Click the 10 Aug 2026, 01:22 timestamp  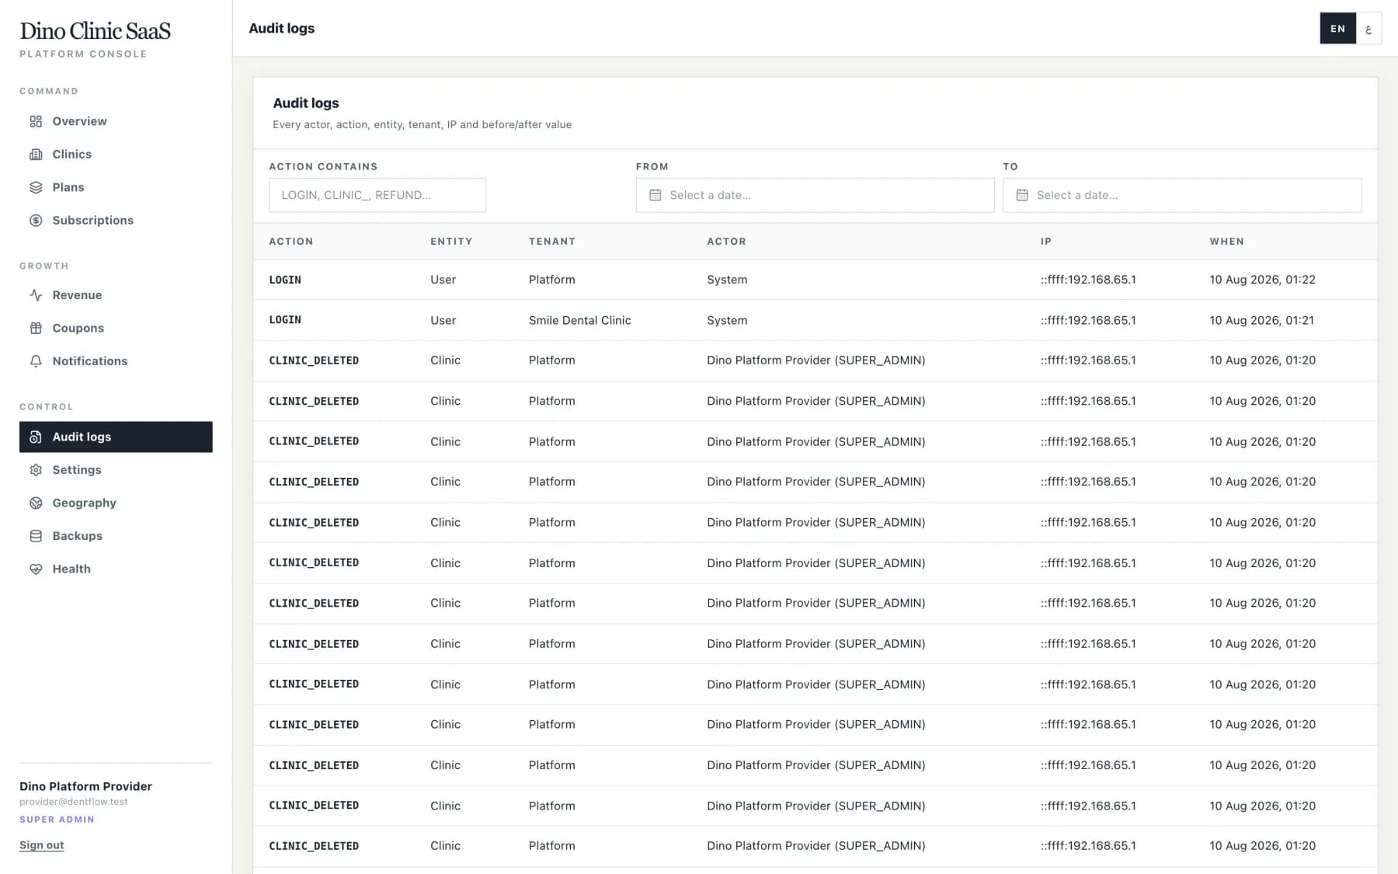[1262, 280]
